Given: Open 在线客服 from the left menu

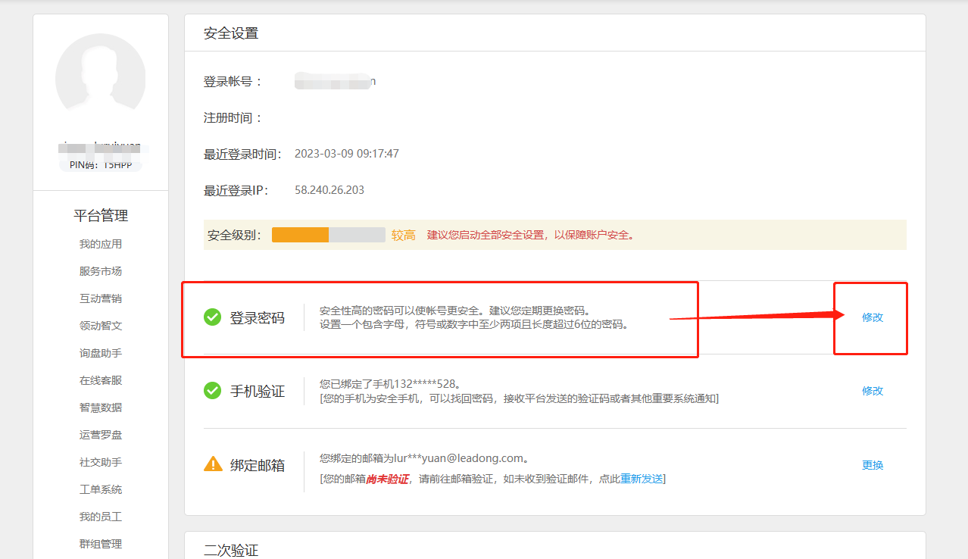Looking at the screenshot, I should pos(100,379).
